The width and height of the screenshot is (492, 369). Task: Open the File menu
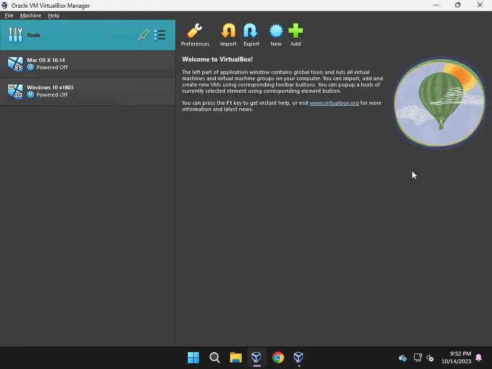tap(9, 15)
